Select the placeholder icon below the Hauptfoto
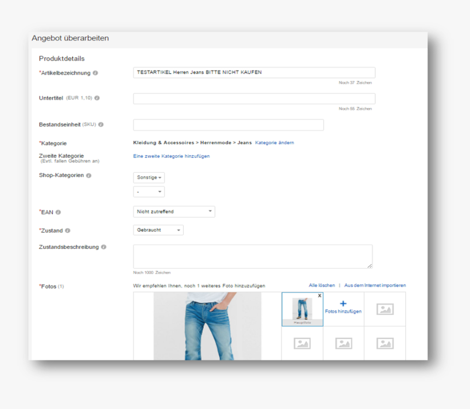Screen dimensions: 470x409 pos(302,343)
